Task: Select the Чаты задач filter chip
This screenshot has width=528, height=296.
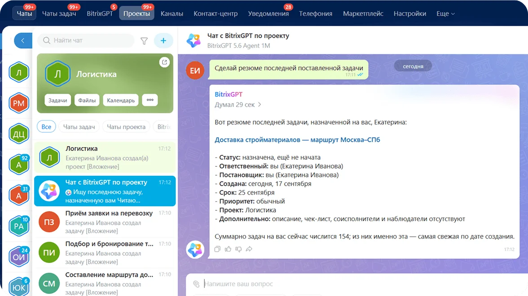Action: [x=79, y=127]
